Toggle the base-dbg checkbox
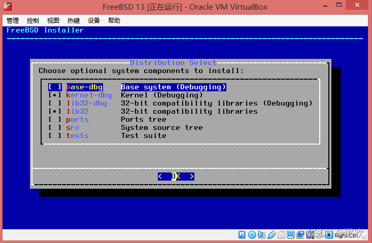This screenshot has width=372, height=243. tap(55, 87)
